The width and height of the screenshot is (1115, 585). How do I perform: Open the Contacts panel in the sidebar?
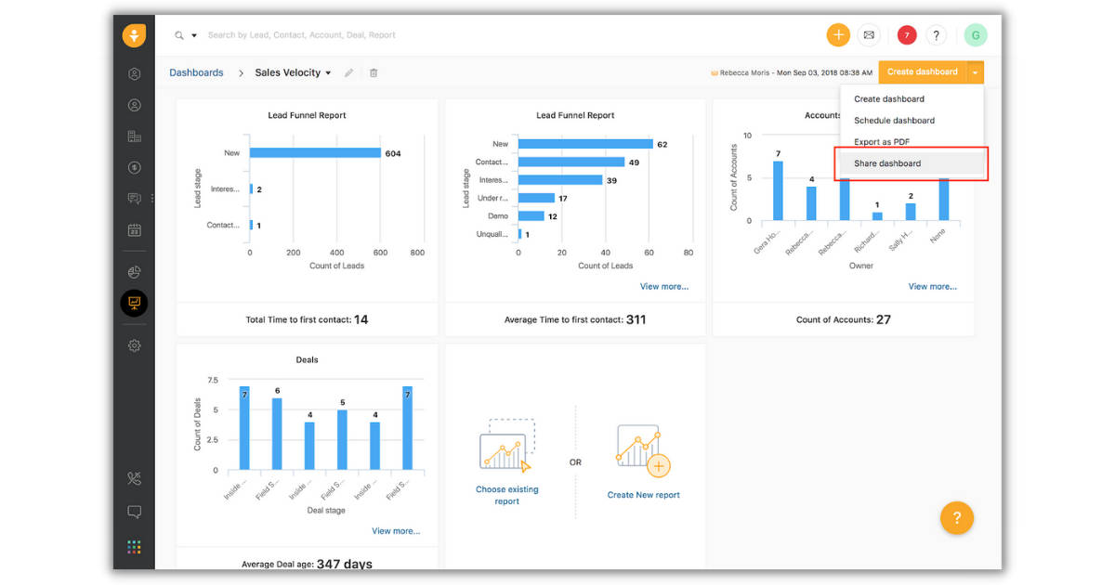(x=134, y=105)
